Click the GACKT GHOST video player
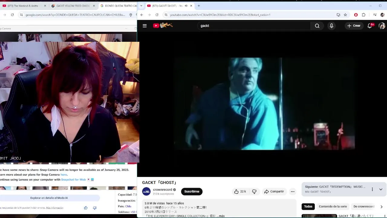This screenshot has width=387, height=218. pos(262,104)
